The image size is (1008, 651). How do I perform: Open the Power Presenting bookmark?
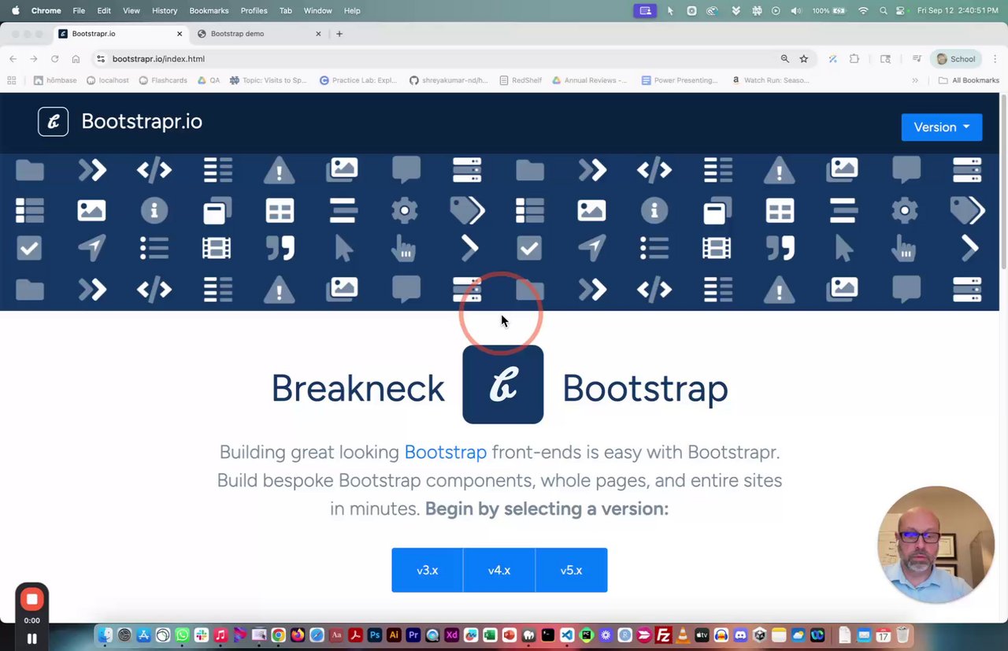click(680, 80)
